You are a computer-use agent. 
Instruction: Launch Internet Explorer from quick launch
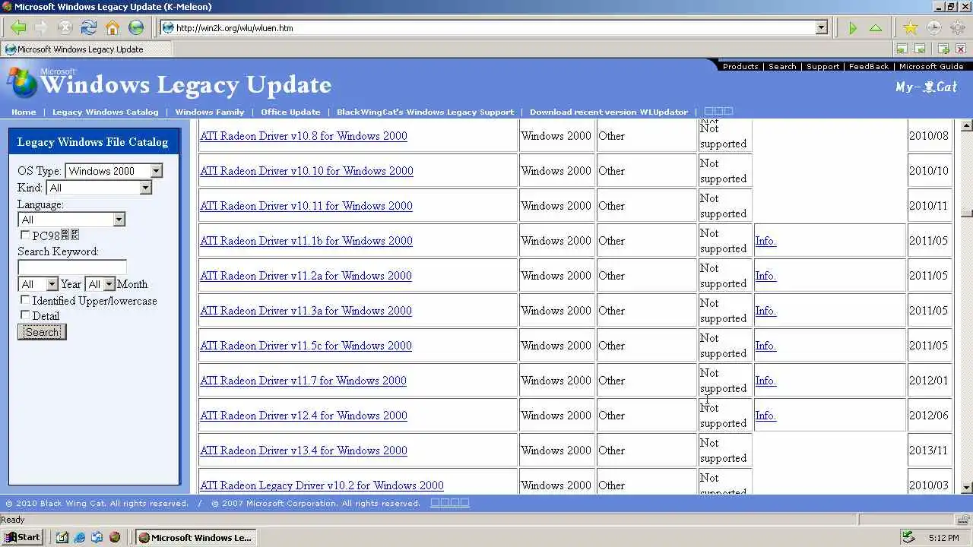point(80,537)
